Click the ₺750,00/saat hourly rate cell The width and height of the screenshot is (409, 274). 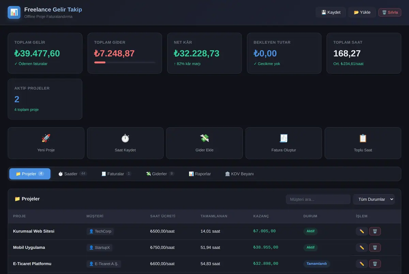(162, 247)
